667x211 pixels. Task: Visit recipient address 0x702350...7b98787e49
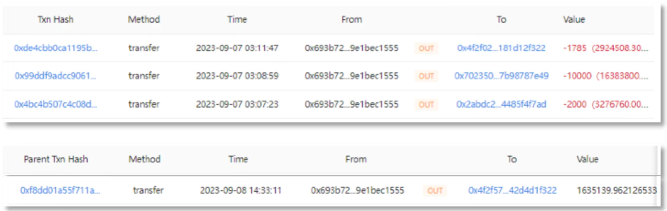tap(501, 76)
